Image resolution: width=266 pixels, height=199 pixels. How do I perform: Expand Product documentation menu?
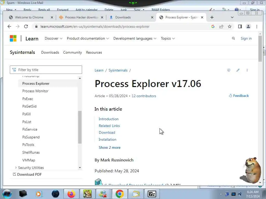[x=88, y=38]
